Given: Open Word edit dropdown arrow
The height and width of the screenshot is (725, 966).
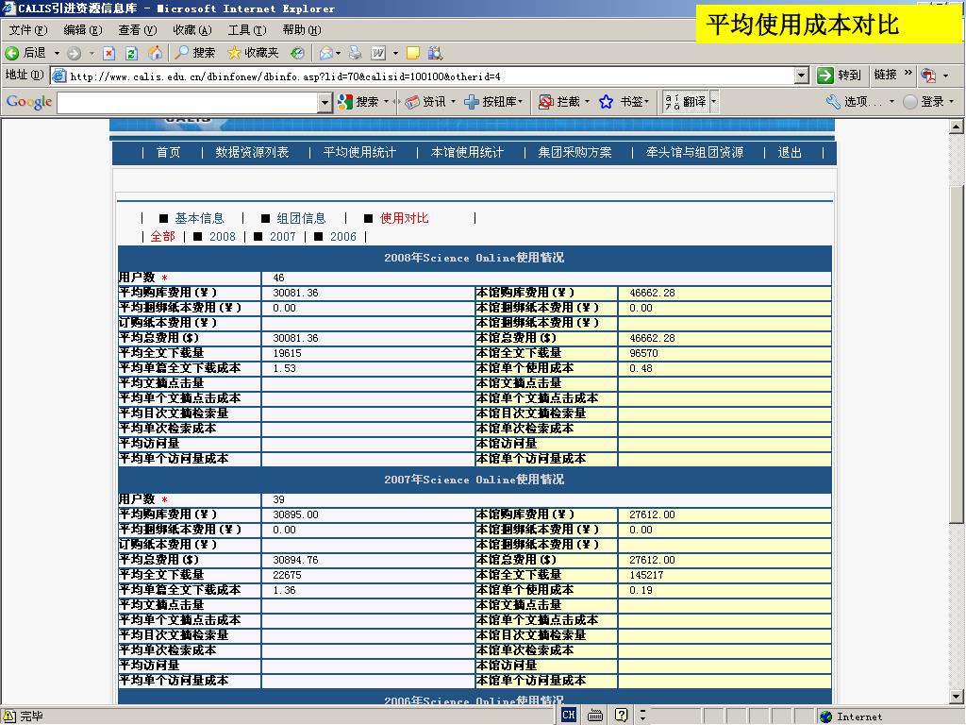Looking at the screenshot, I should 395,54.
